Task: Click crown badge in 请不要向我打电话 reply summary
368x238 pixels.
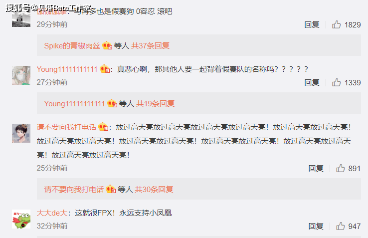Action: click(x=111, y=189)
